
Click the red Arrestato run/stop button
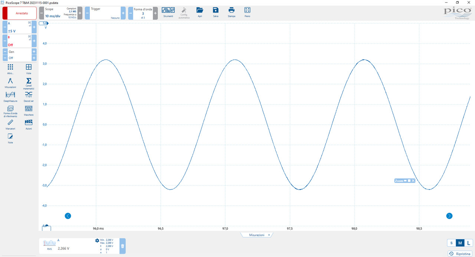[x=19, y=13]
